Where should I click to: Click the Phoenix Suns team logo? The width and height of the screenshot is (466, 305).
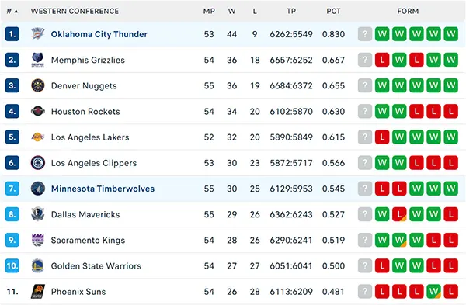pyautogui.click(x=38, y=291)
